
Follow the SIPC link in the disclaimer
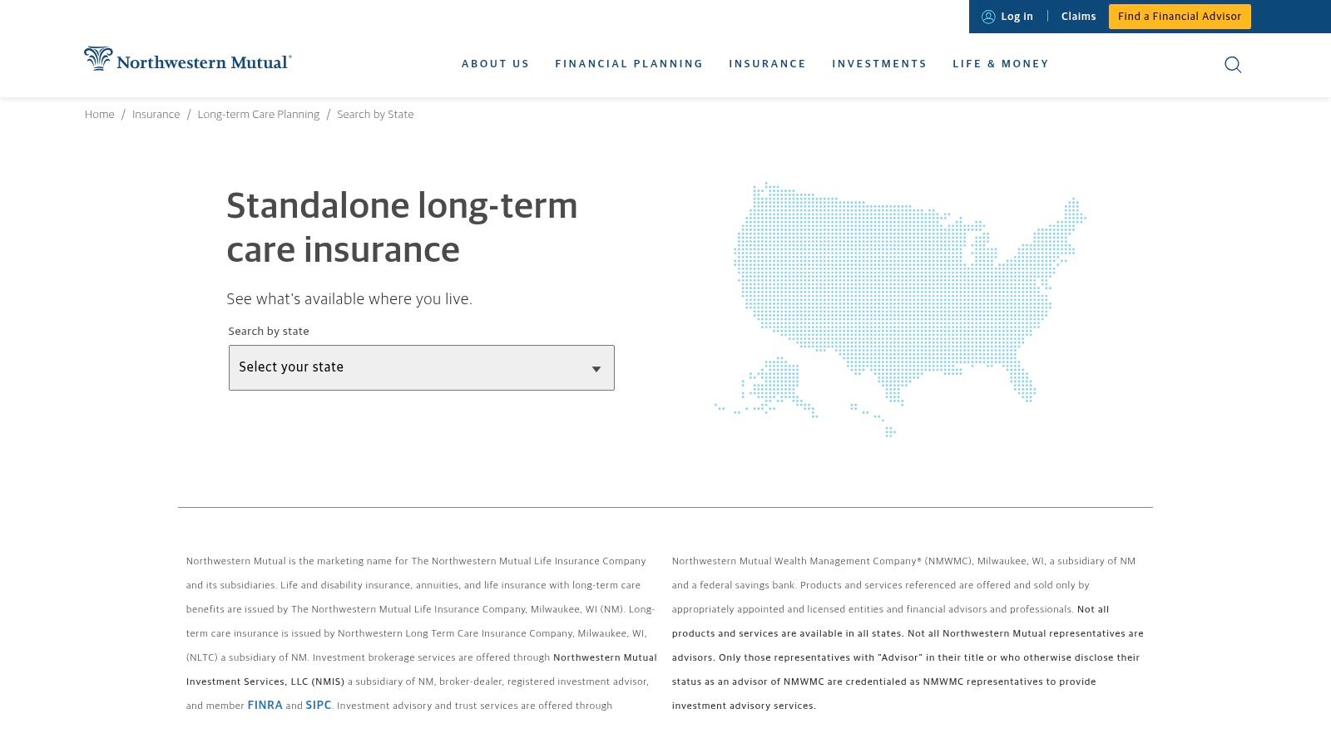[x=318, y=705]
